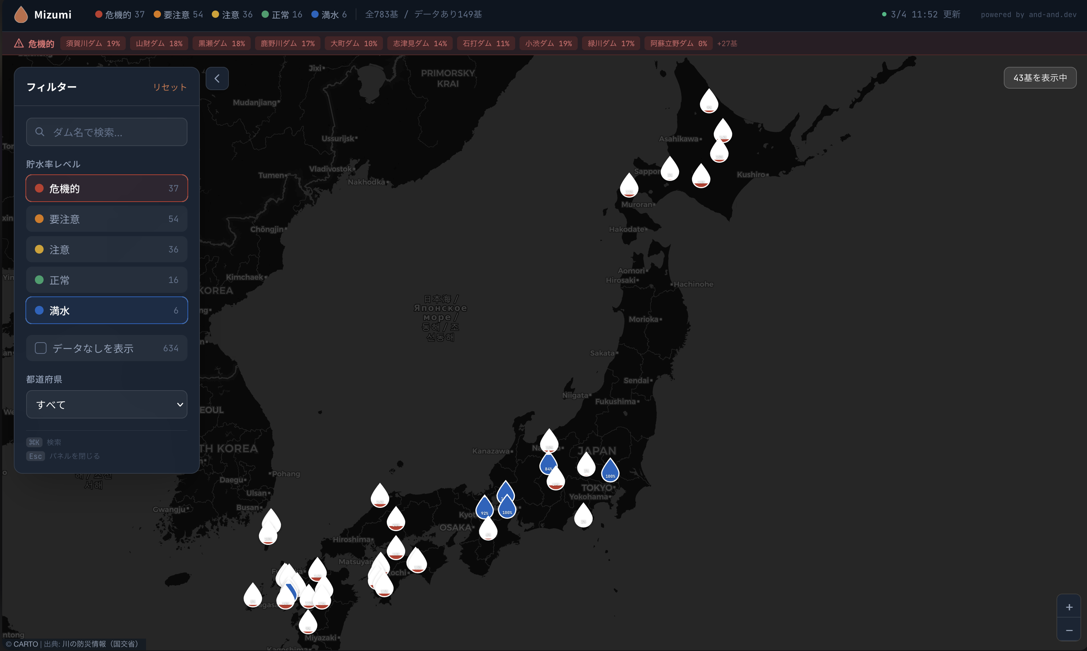Enable the データなしを表示 checkbox

click(40, 348)
